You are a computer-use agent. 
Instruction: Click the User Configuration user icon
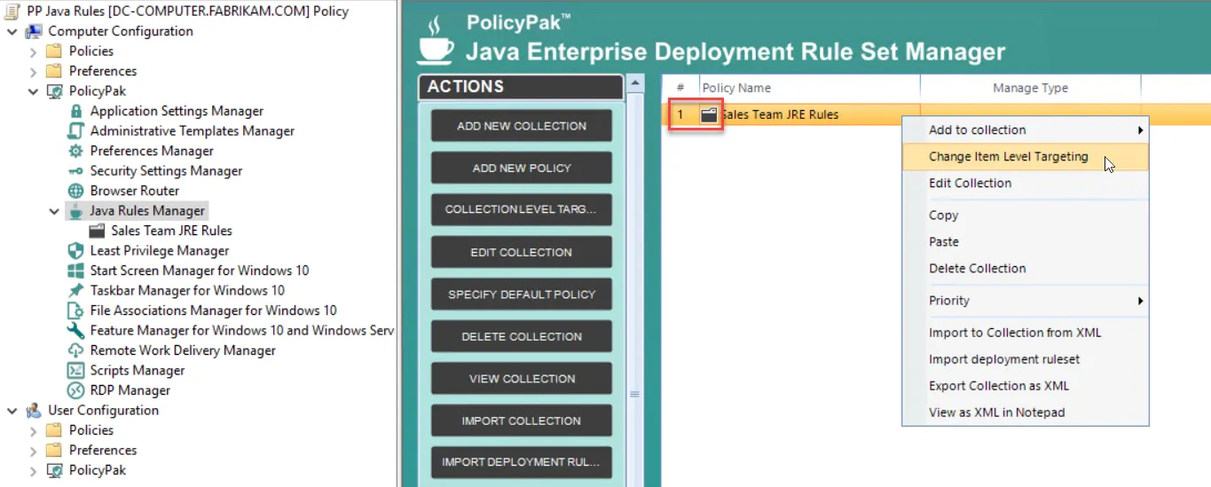tap(34, 410)
